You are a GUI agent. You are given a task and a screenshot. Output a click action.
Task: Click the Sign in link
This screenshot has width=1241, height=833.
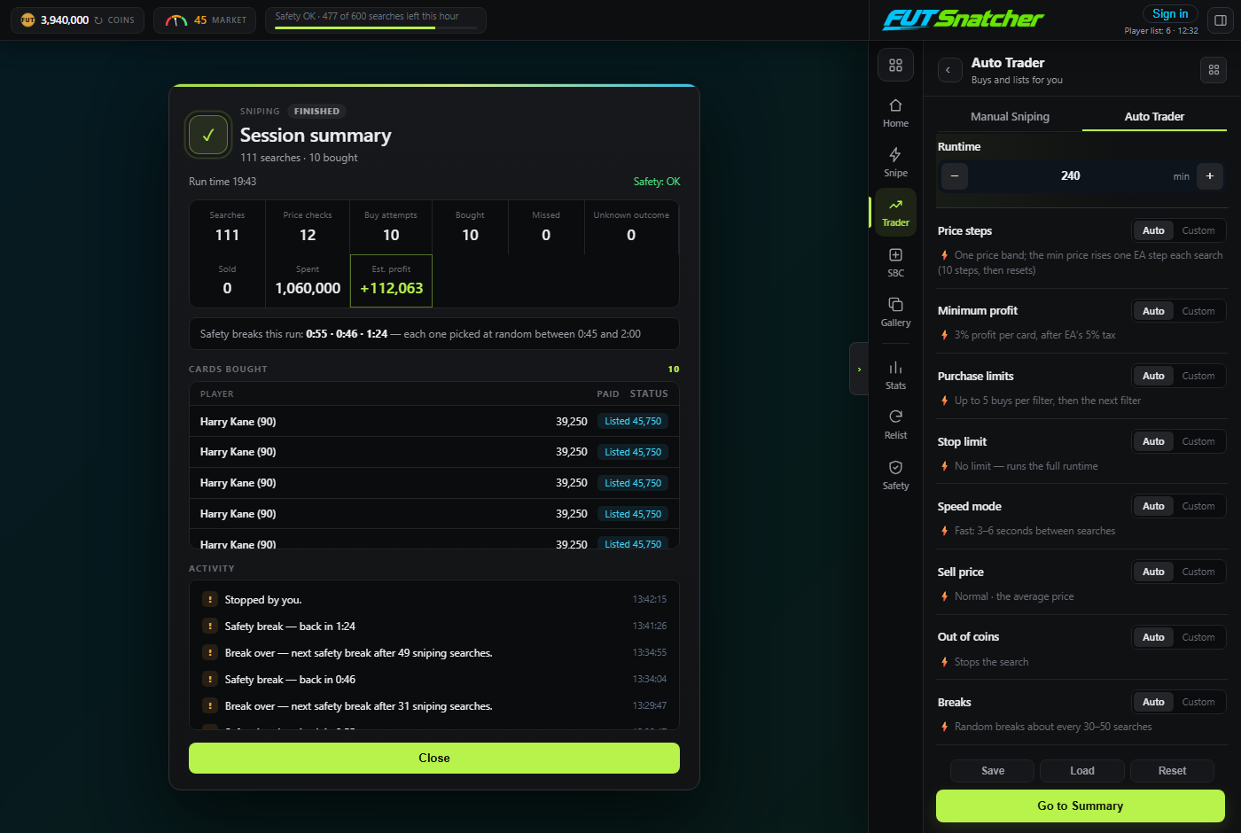1170,14
